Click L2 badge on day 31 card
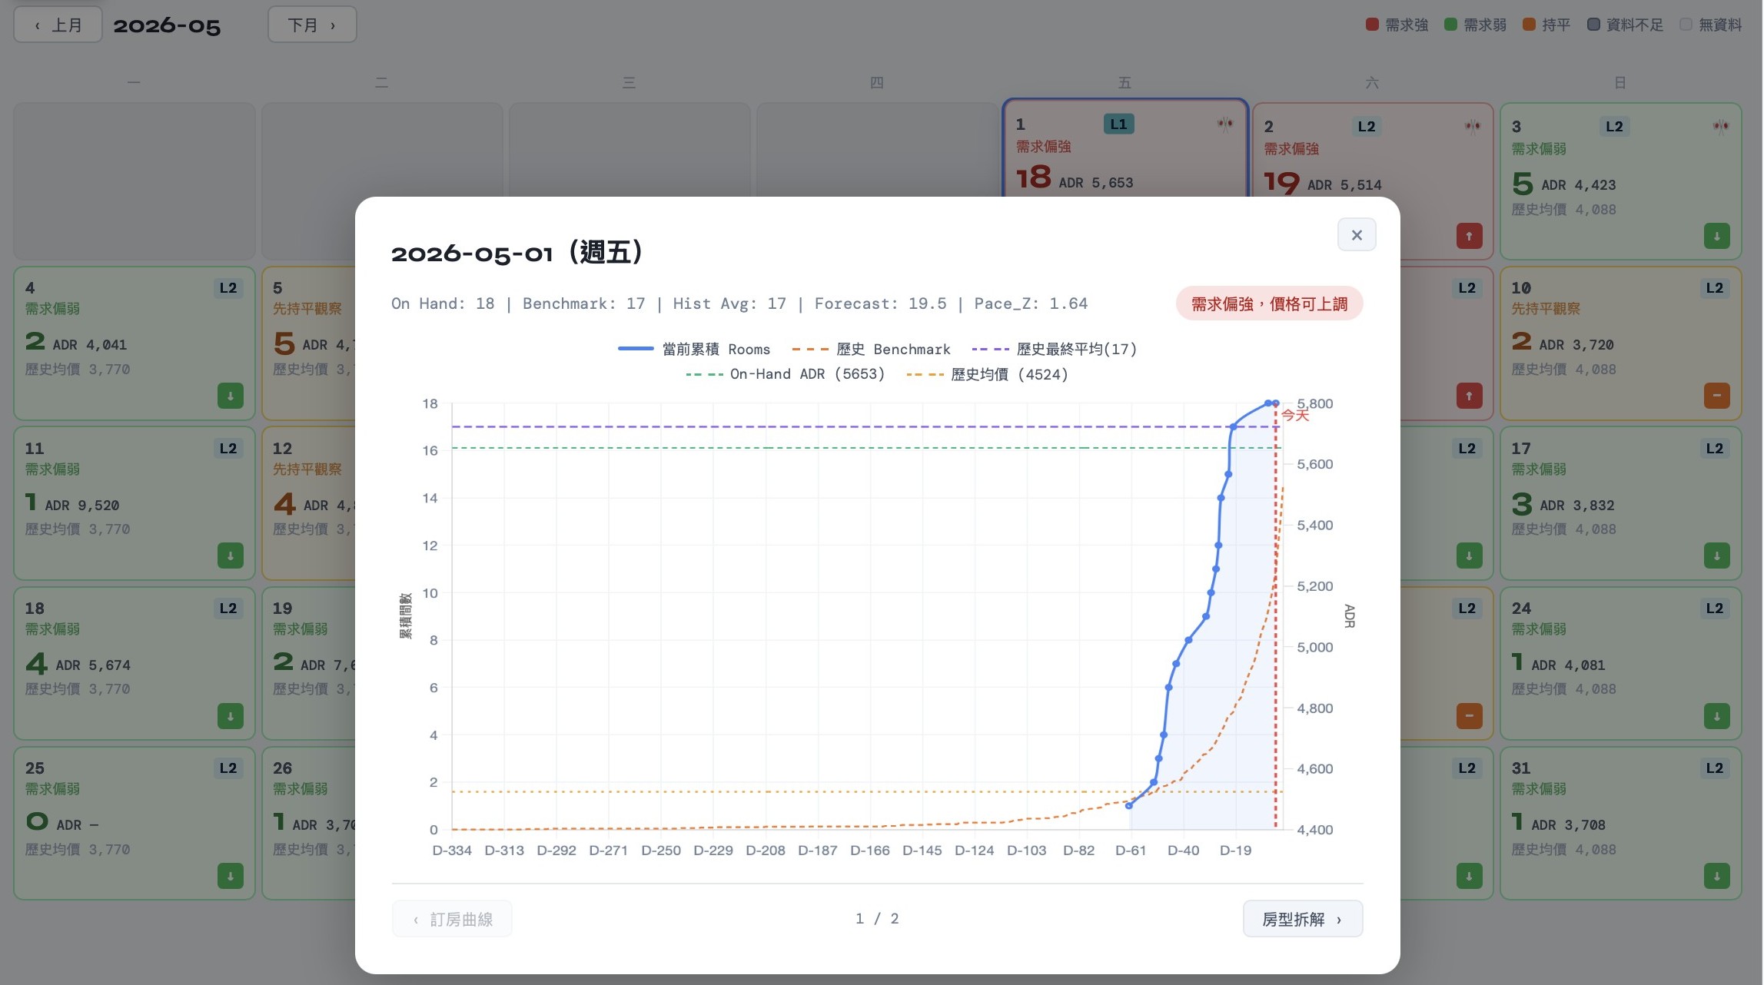Viewport: 1764px width, 985px height. click(x=1714, y=768)
